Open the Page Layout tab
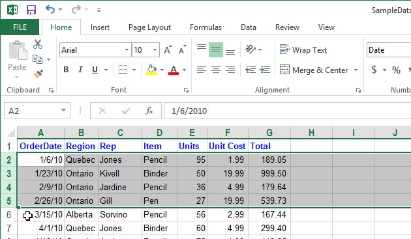This screenshot has width=411, height=239. (149, 27)
